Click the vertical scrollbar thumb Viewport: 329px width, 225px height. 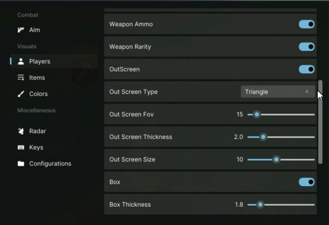point(320,121)
